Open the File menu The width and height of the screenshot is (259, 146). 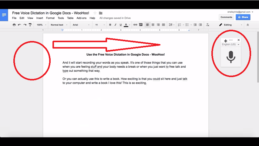(x=14, y=18)
